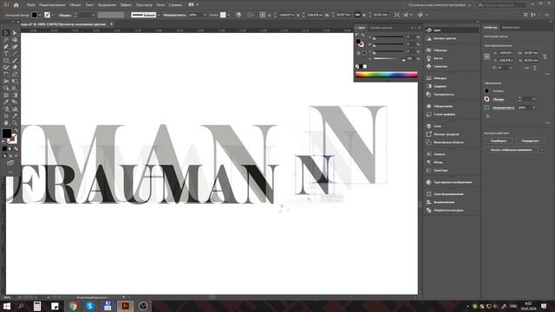The width and height of the screenshot is (555, 312).
Task: Select the Direct Selection tool
Action: coord(15,33)
